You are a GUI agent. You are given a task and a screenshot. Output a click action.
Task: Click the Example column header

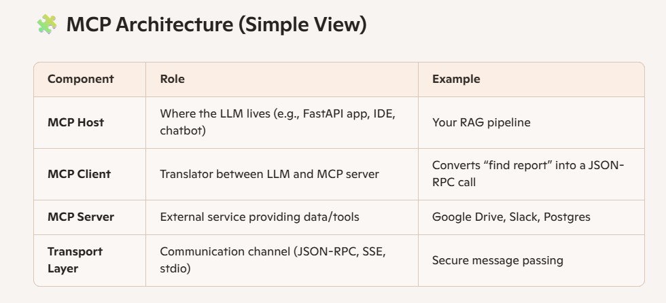click(x=456, y=79)
